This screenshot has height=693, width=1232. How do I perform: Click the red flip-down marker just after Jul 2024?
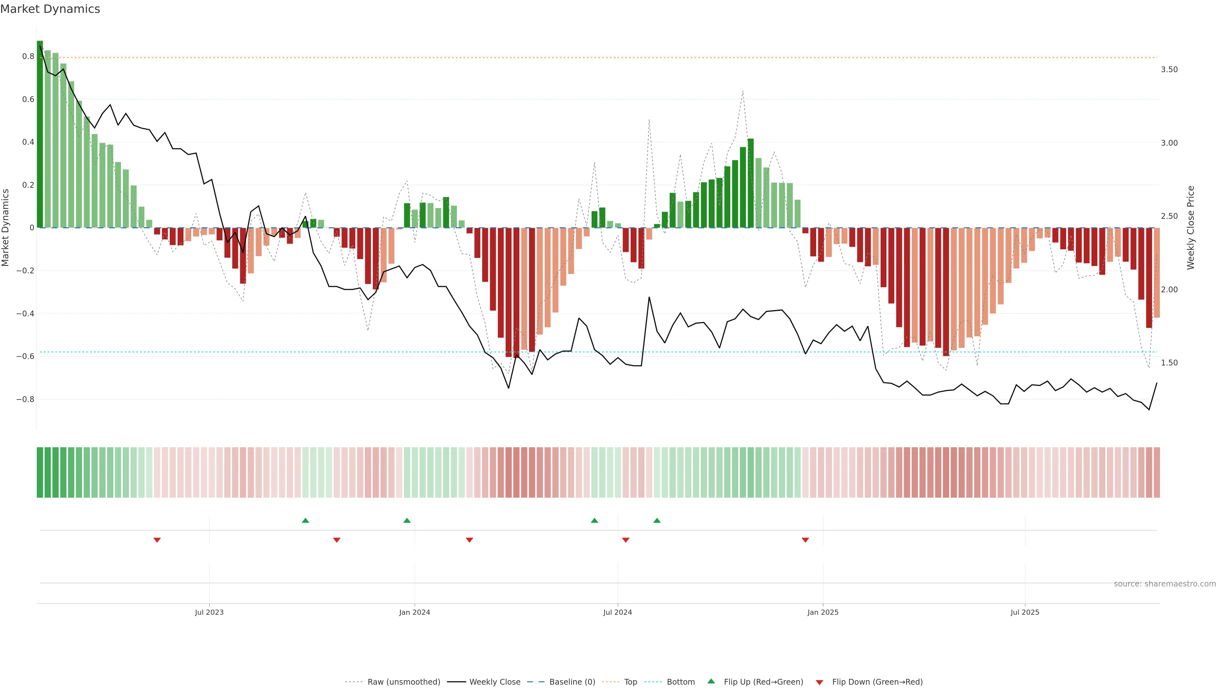626,540
